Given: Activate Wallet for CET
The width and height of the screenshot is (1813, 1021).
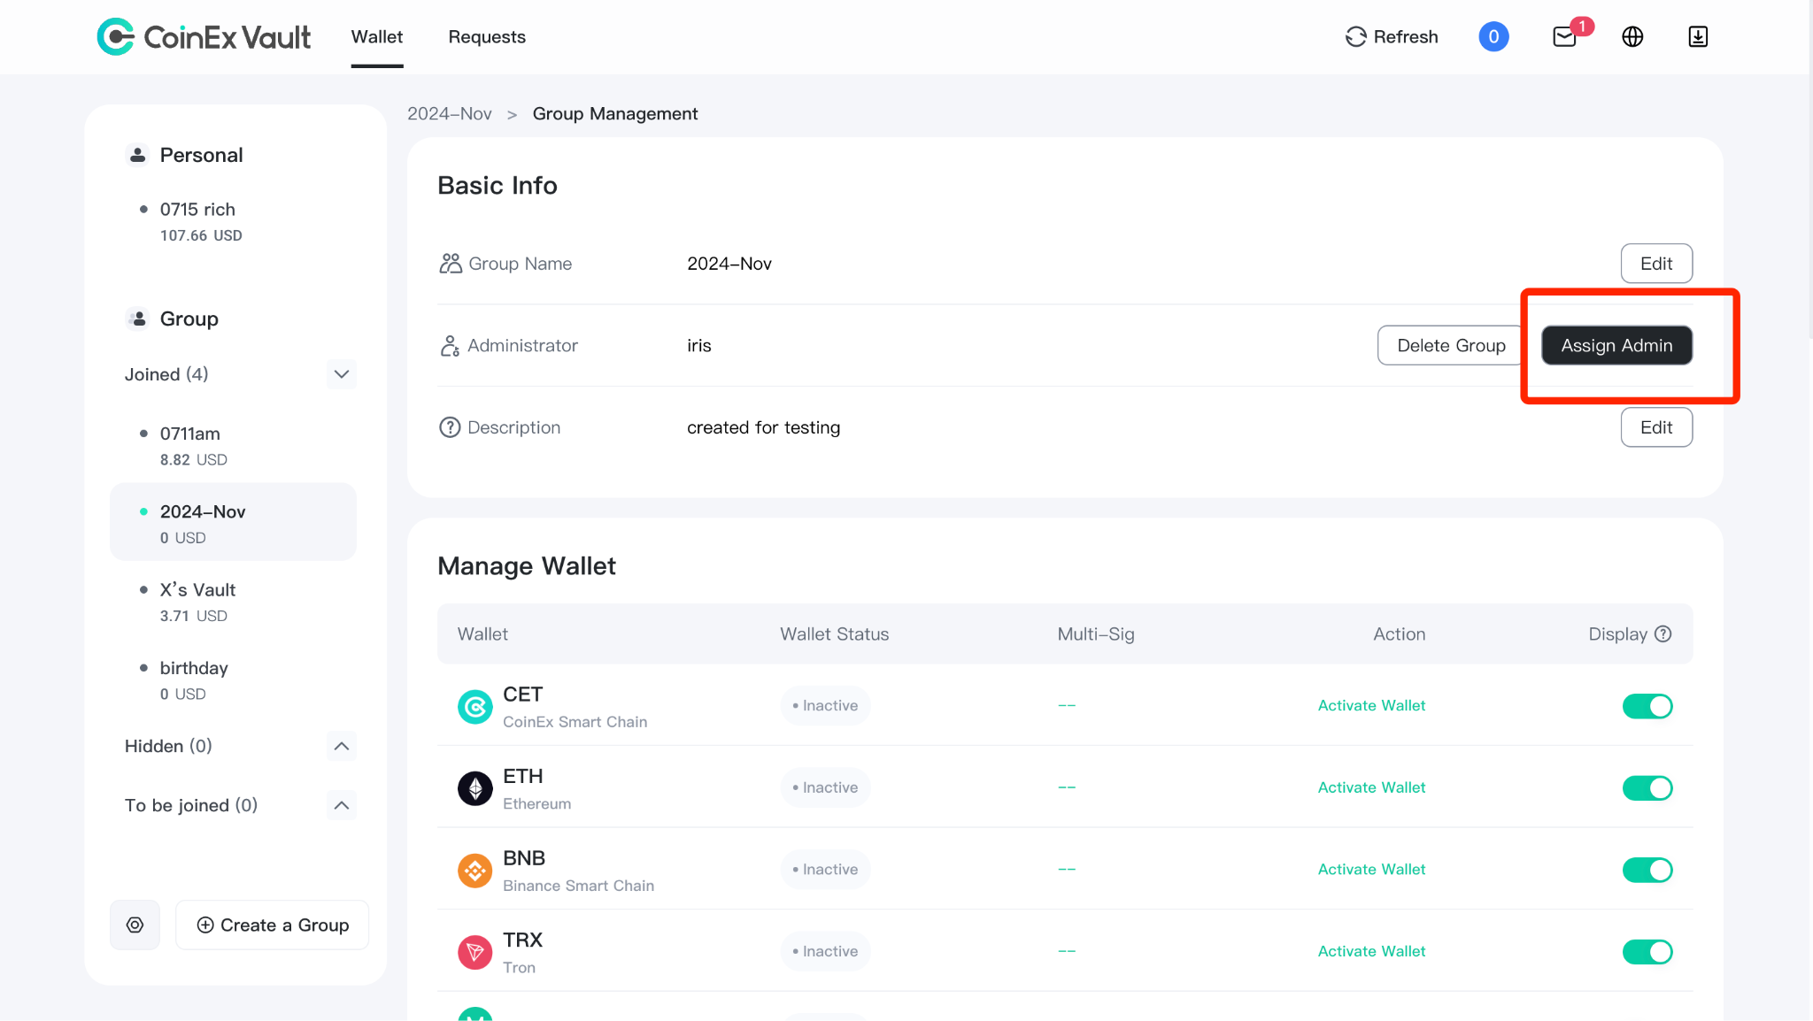Looking at the screenshot, I should pos(1371,705).
